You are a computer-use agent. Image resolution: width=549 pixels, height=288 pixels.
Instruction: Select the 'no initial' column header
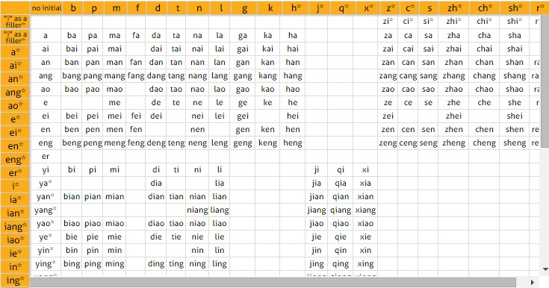[x=46, y=8]
